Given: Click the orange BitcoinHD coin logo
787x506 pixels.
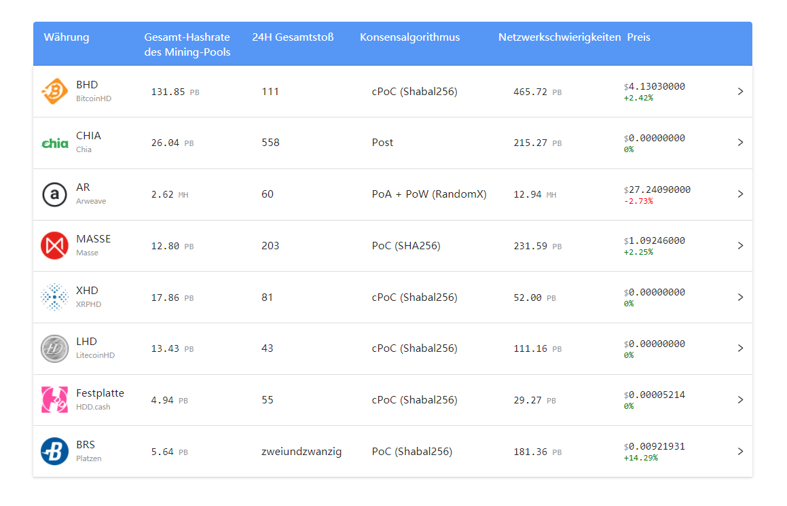Looking at the screenshot, I should [54, 92].
